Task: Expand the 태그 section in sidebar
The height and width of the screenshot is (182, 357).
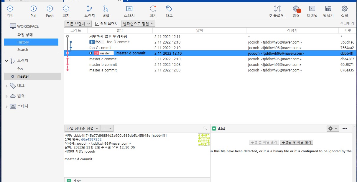Action: 6,86
